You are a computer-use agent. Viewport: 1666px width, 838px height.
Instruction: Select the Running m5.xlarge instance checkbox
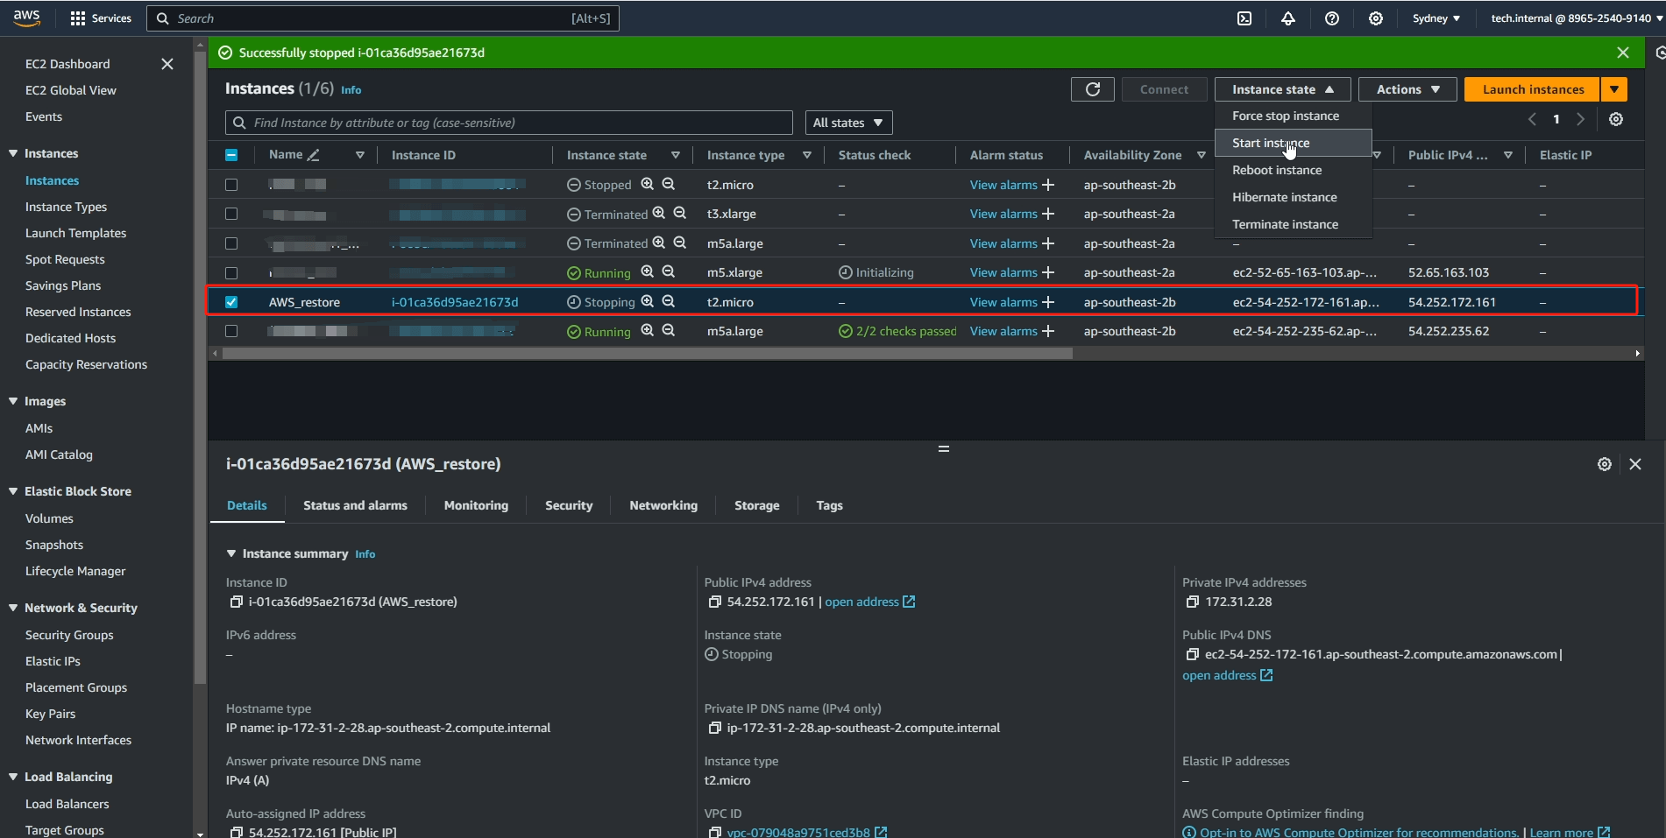click(x=231, y=272)
